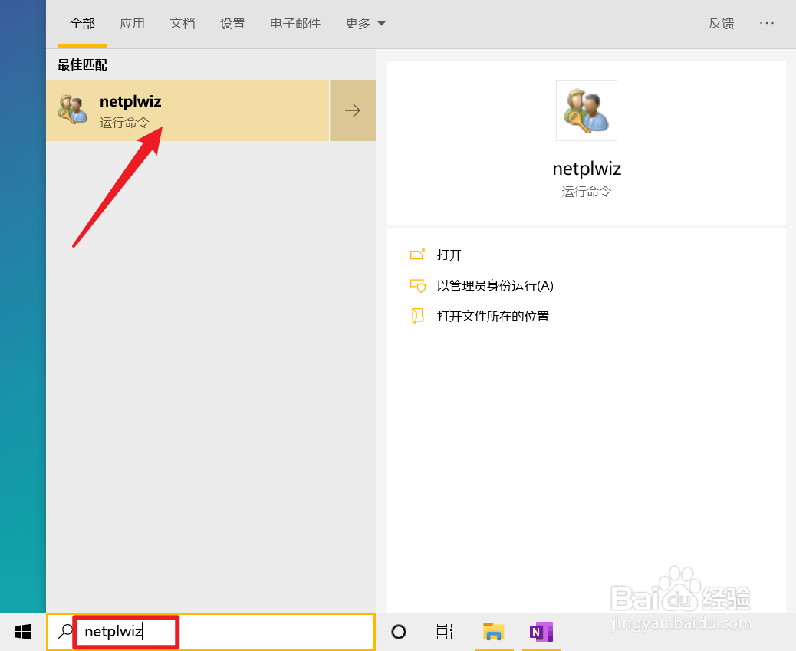This screenshot has height=651, width=796.
Task: Launch OneNote from the taskbar
Action: [x=541, y=631]
